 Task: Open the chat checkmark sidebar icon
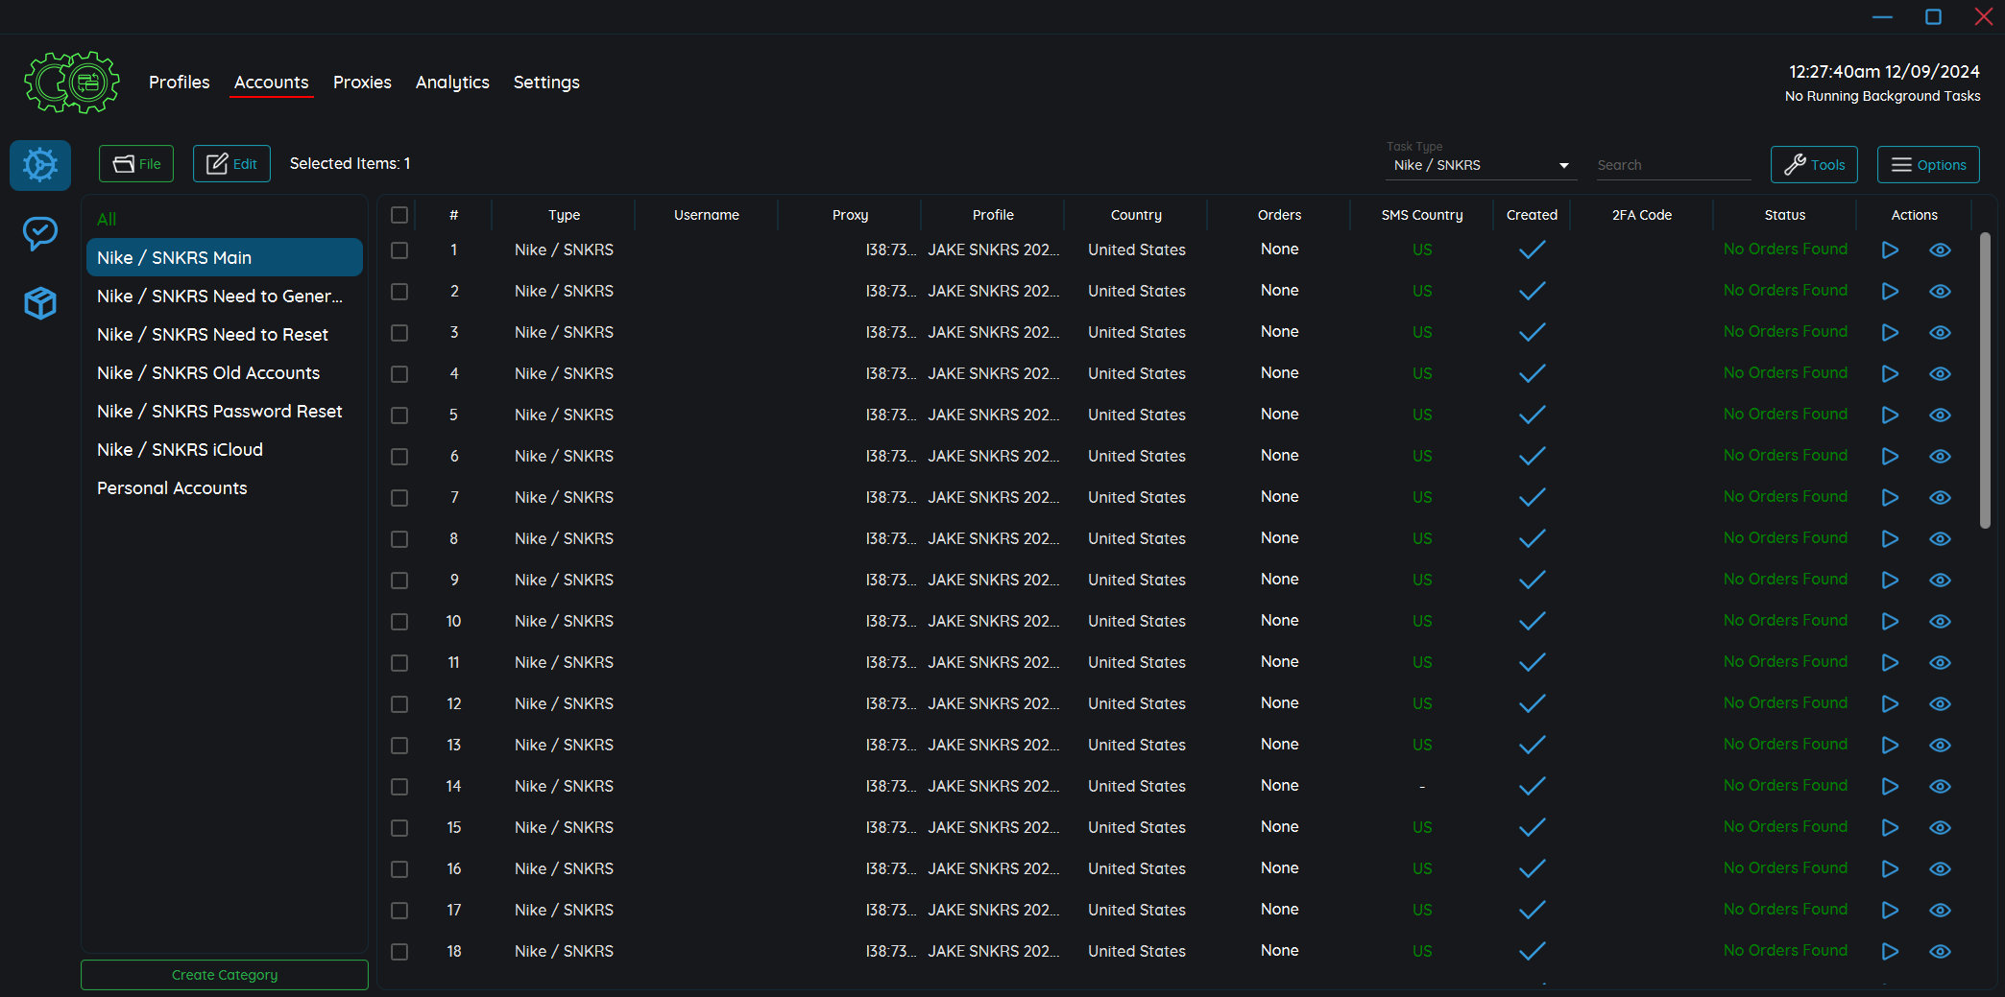[40, 233]
